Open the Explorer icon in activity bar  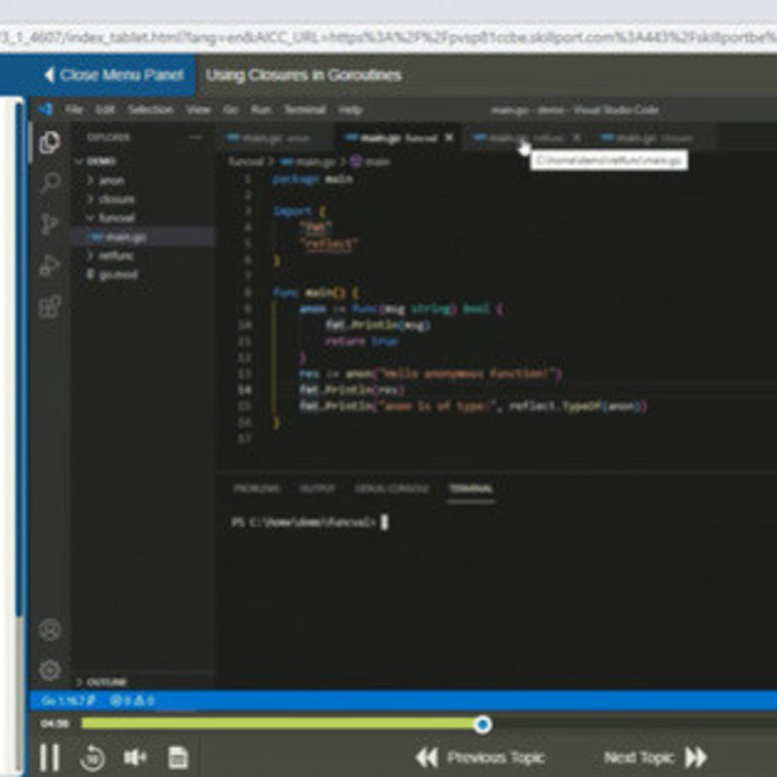pos(50,142)
